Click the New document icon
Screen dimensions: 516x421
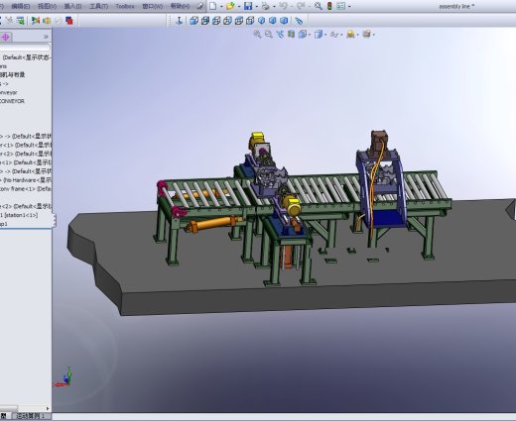[213, 6]
